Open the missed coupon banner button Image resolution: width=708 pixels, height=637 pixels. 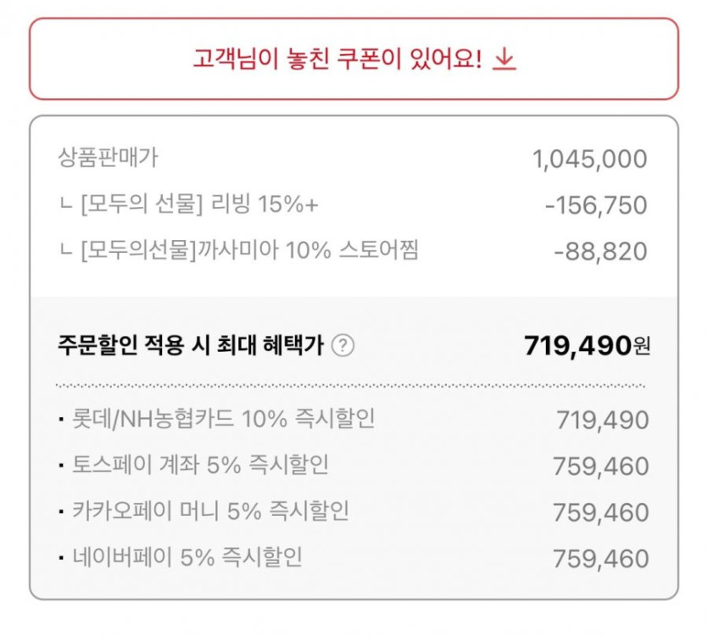(354, 59)
